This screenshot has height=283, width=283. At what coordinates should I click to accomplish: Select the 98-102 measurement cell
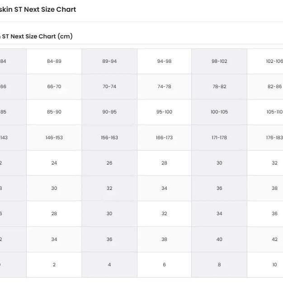click(x=219, y=61)
